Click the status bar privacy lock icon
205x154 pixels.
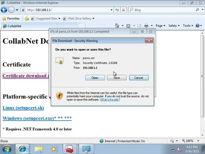pos(172,141)
